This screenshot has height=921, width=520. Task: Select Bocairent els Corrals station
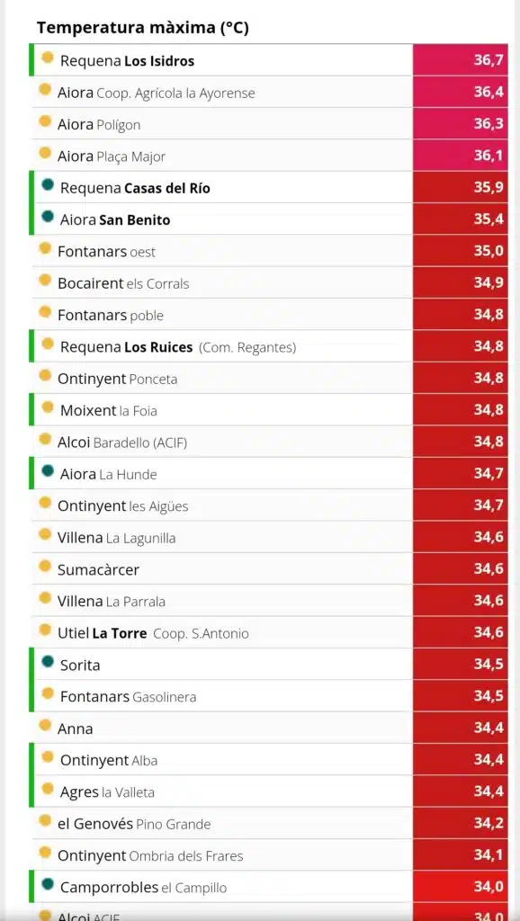pos(268,283)
